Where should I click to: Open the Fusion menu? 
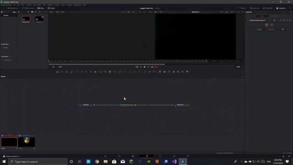point(57,5)
